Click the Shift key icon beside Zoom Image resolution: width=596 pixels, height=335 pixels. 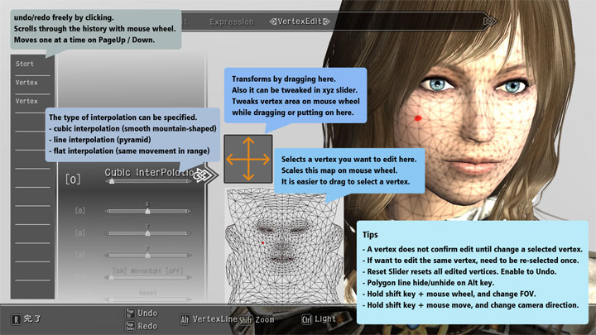pyautogui.click(x=246, y=320)
